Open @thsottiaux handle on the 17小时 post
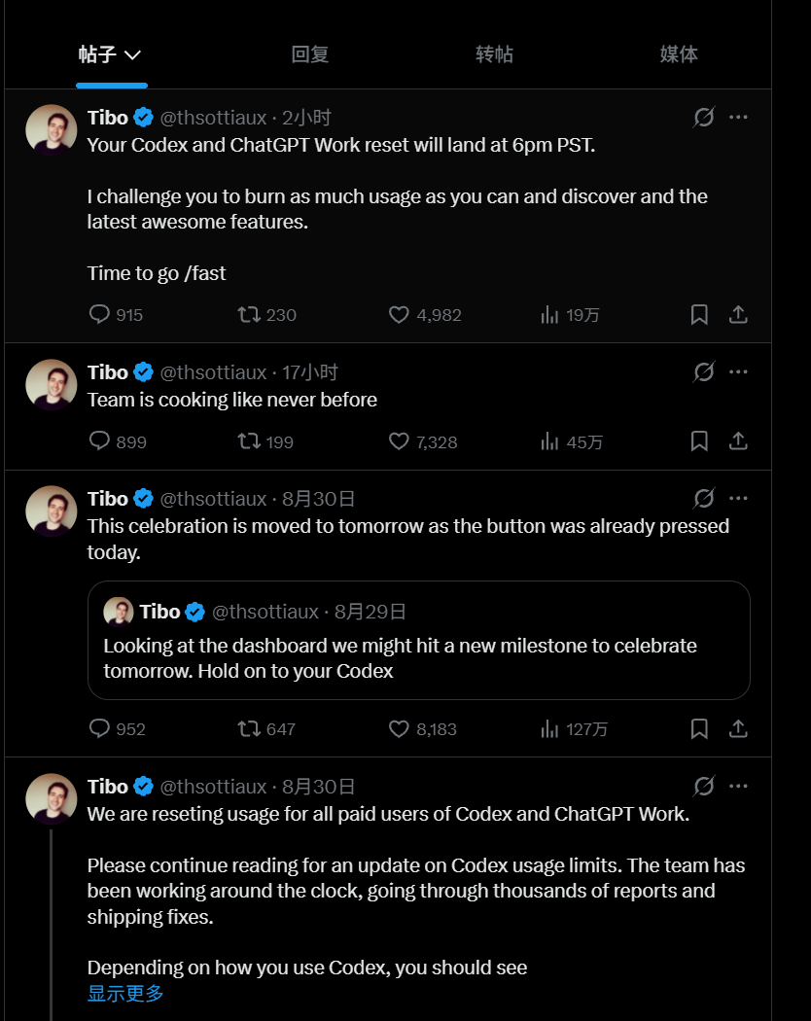Viewport: 811px width, 1021px height. coord(213,372)
